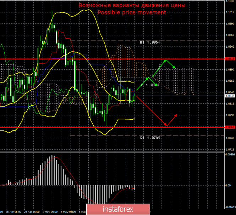The image size is (236, 215).
Task: Select the current price label 1.0832
Action: [230, 96]
